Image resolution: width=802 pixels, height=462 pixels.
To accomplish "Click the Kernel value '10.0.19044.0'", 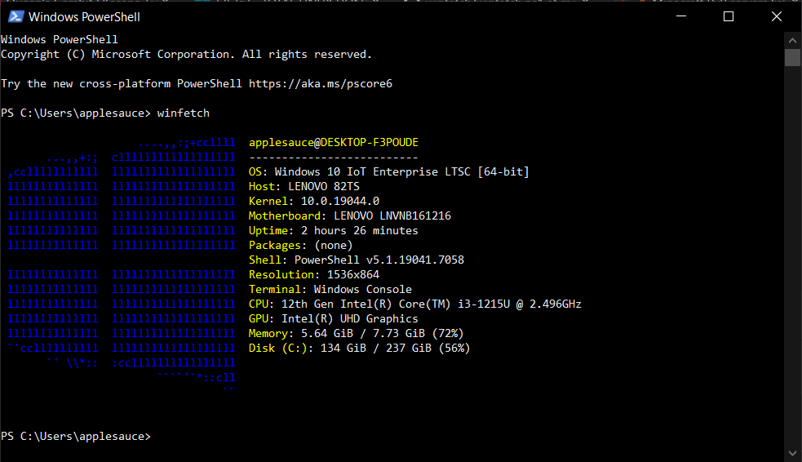I will 340,202.
